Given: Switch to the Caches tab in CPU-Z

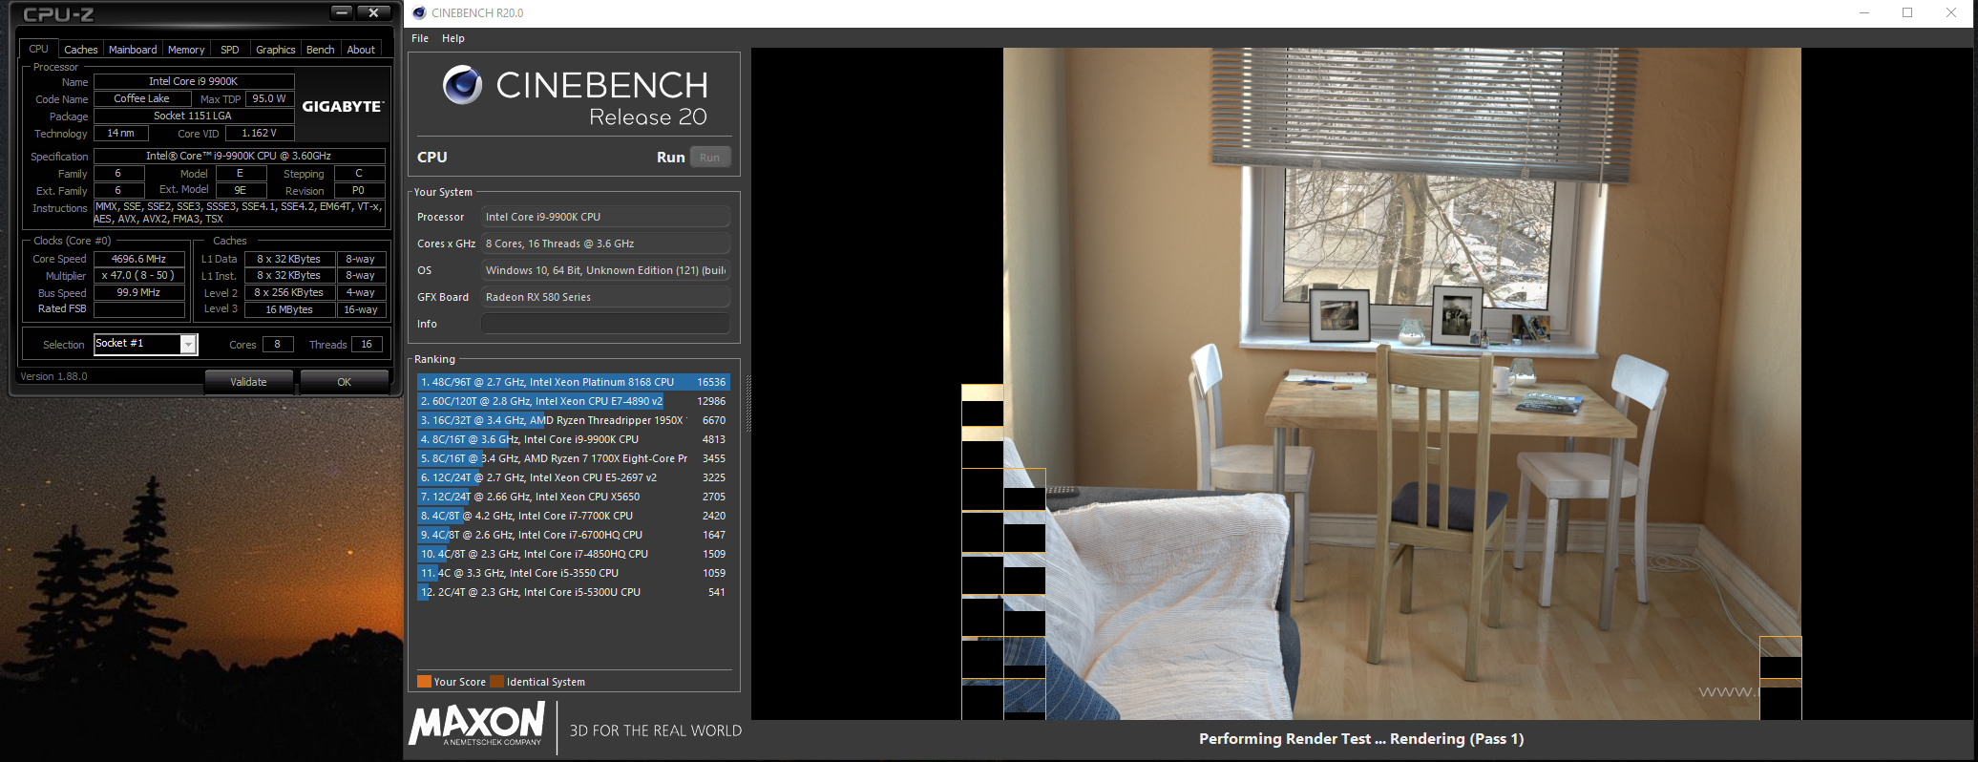Looking at the screenshot, I should coord(80,50).
